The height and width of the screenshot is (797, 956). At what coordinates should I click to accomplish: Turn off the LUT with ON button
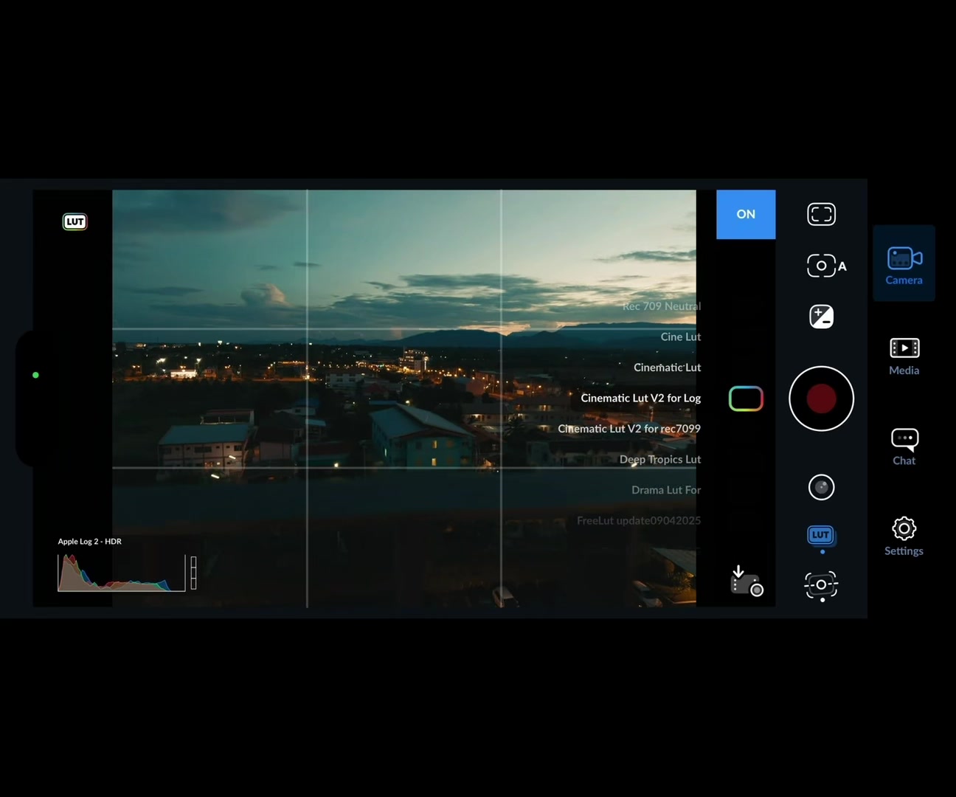pos(746,214)
